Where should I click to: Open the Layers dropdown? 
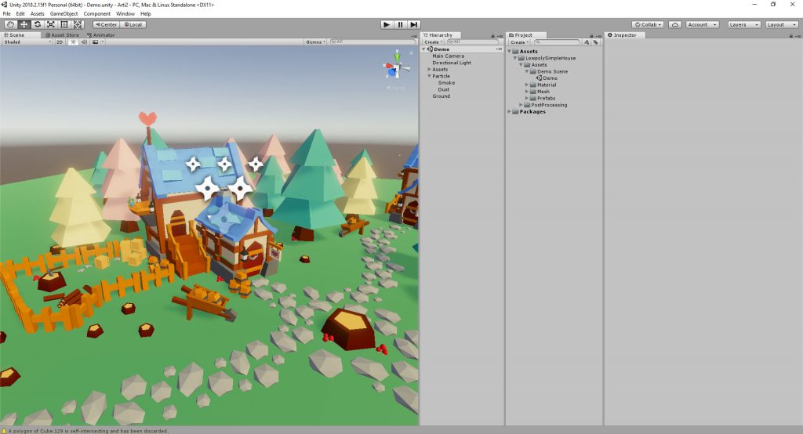tap(743, 24)
